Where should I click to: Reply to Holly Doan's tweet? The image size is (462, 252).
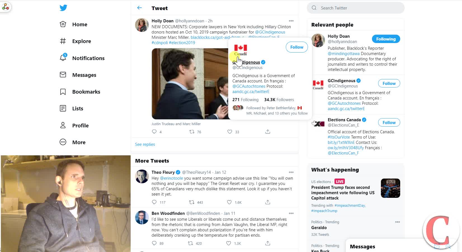coord(154,132)
